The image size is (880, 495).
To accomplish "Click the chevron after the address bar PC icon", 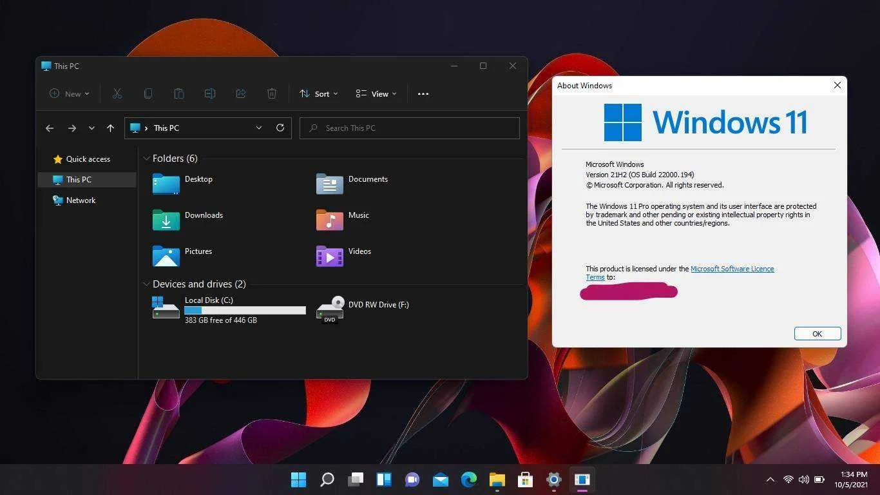I will (x=147, y=128).
